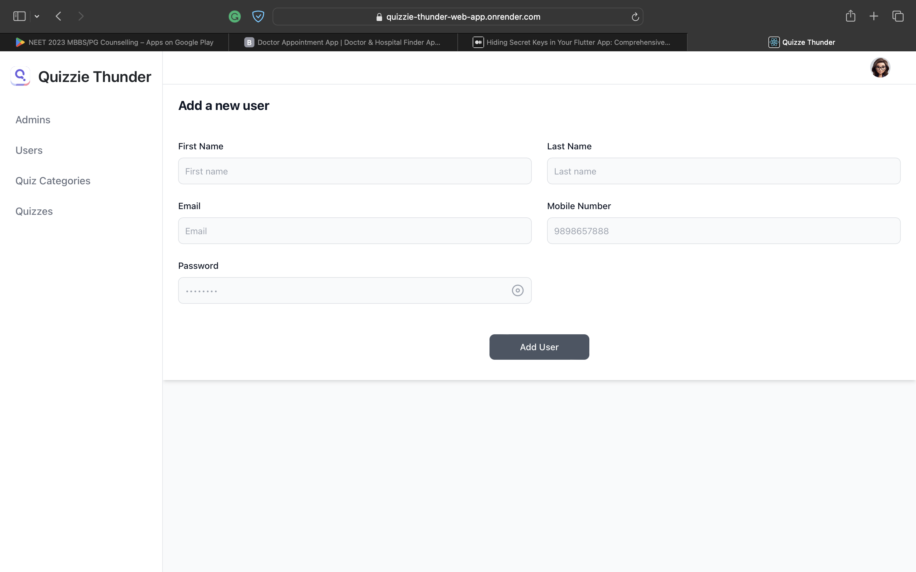916x572 pixels.
Task: Go to Quiz Categories section
Action: (53, 180)
